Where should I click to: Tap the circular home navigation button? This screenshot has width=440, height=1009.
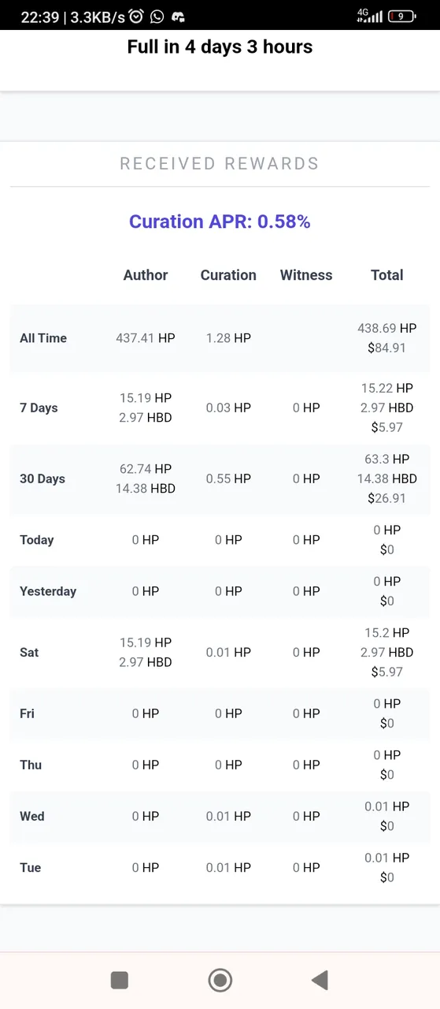(220, 980)
